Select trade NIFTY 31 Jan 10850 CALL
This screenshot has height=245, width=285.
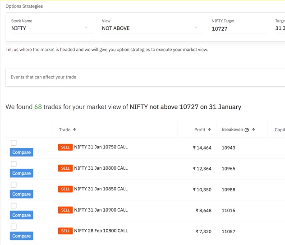pyautogui.click(x=101, y=189)
